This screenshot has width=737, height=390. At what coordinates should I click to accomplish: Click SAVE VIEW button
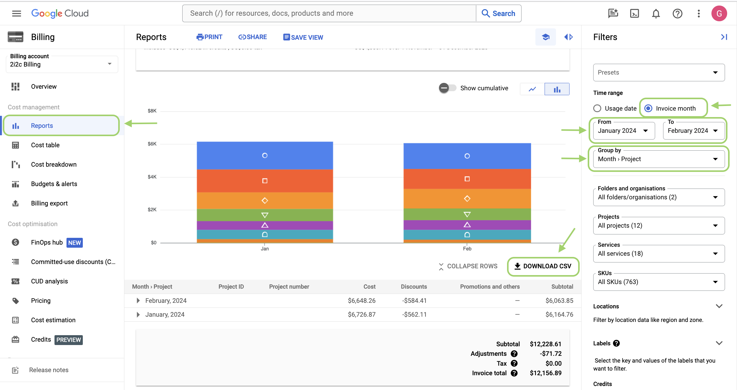(x=303, y=37)
